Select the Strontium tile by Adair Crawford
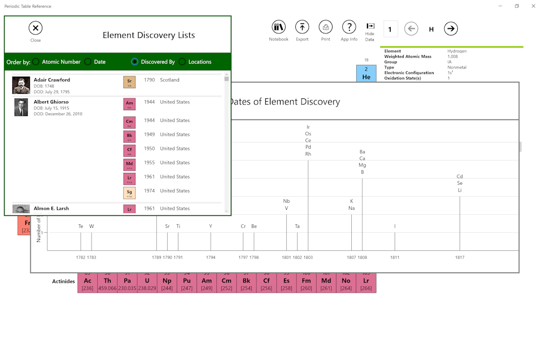 tap(129, 83)
